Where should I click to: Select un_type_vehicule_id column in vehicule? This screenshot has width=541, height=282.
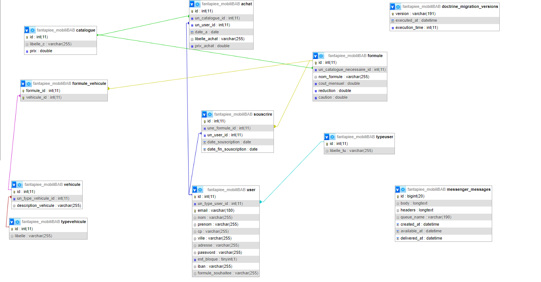point(47,198)
